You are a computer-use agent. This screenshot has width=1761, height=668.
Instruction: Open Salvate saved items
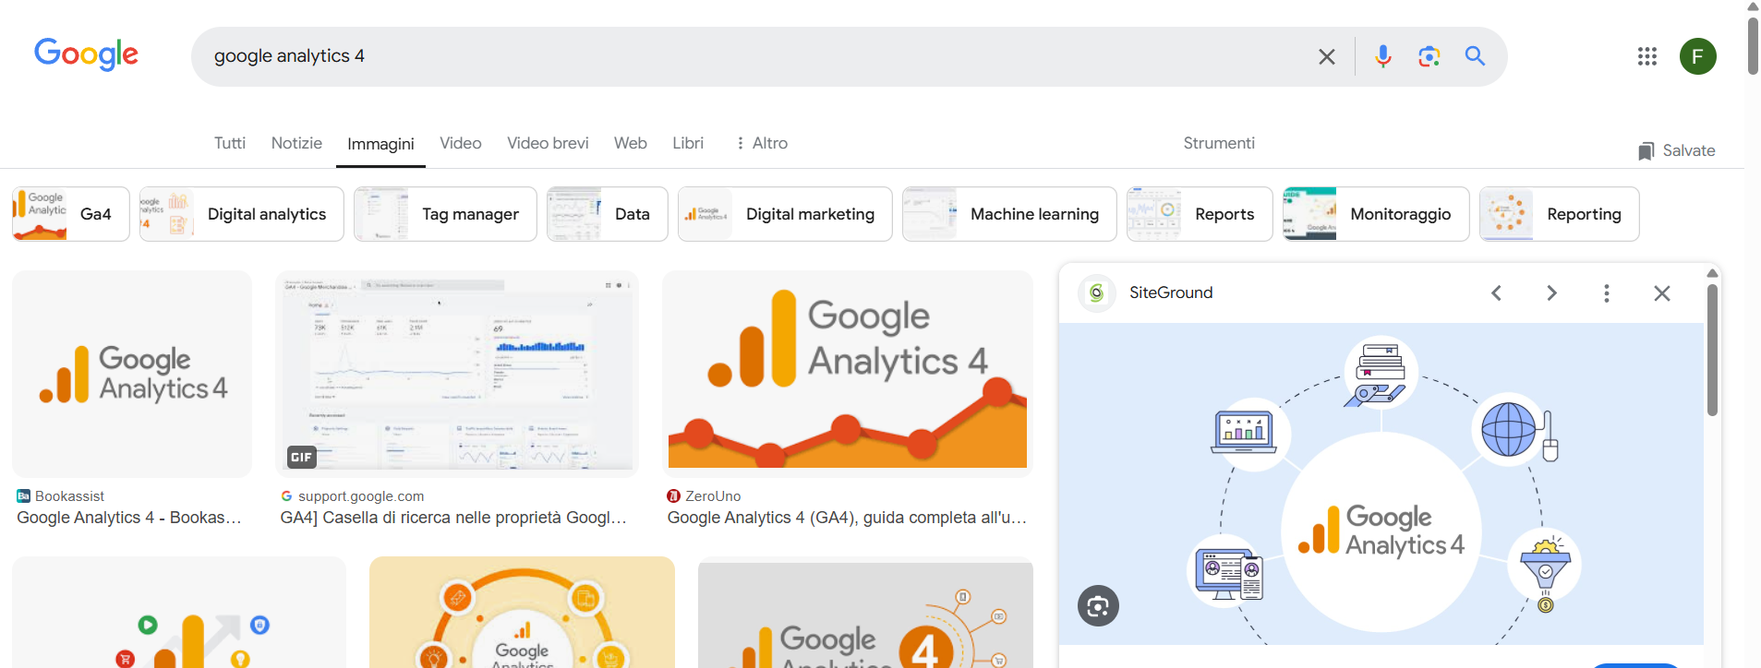[1676, 150]
